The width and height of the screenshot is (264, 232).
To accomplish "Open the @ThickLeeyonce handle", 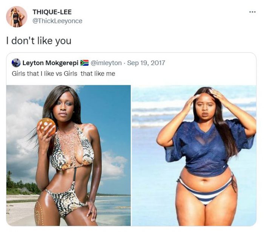I will pyautogui.click(x=57, y=21).
